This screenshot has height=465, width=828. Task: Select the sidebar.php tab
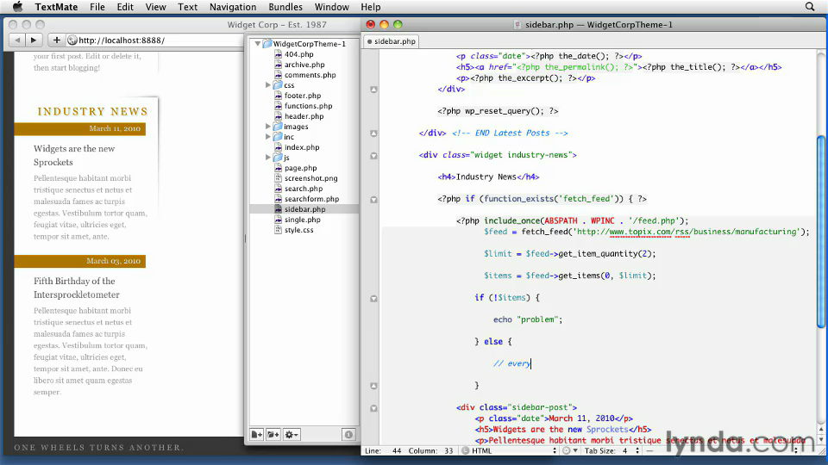(x=392, y=41)
